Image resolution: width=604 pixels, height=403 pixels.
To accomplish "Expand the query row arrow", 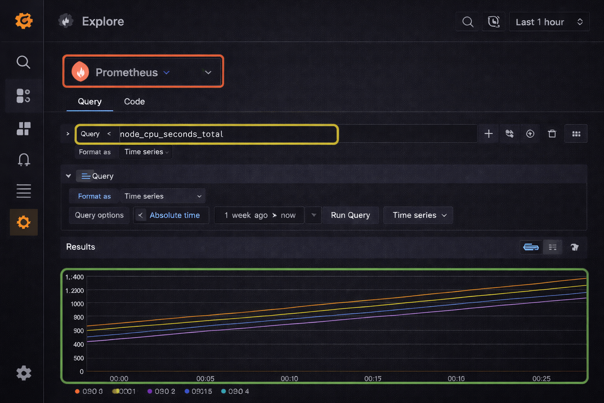I will point(68,134).
